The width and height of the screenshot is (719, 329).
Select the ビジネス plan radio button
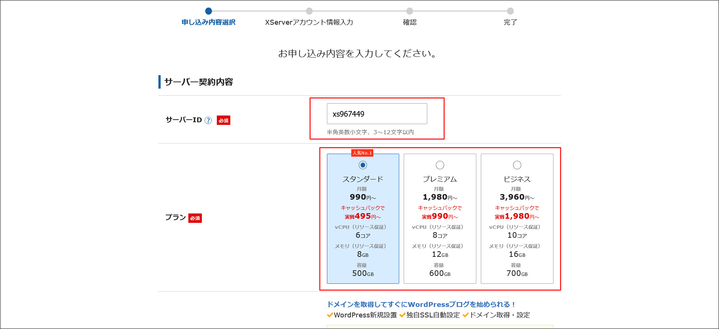pyautogui.click(x=517, y=165)
